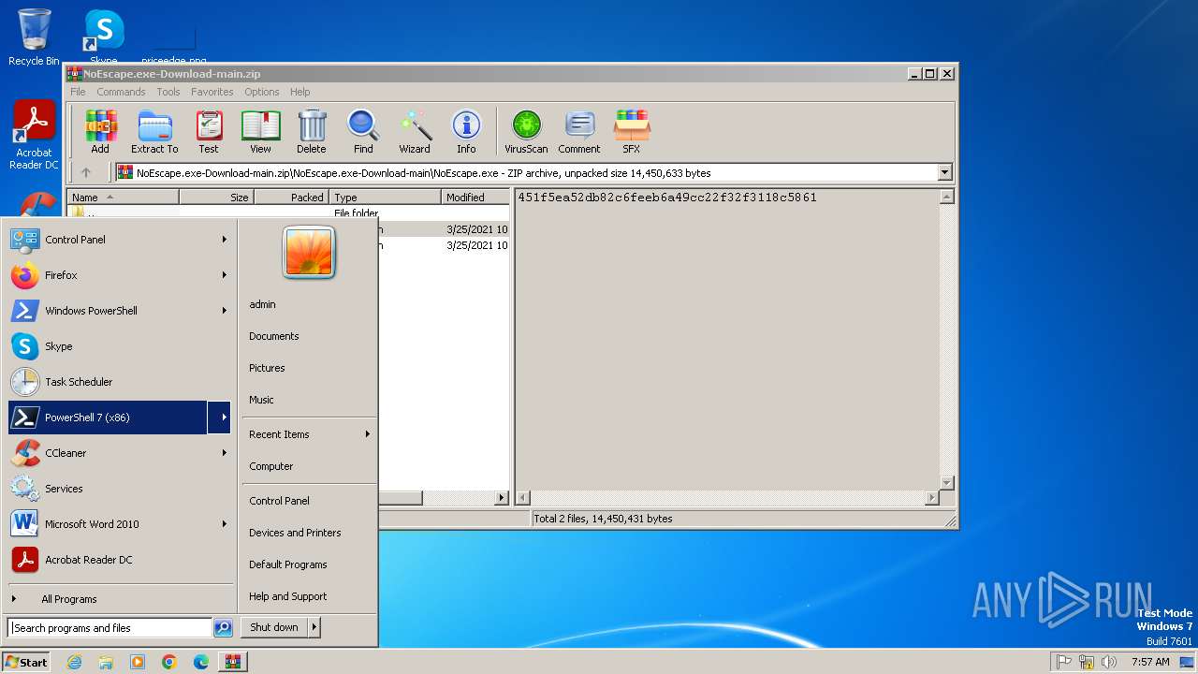The width and height of the screenshot is (1198, 674).
Task: Open Shut down options arrow
Action: [314, 627]
